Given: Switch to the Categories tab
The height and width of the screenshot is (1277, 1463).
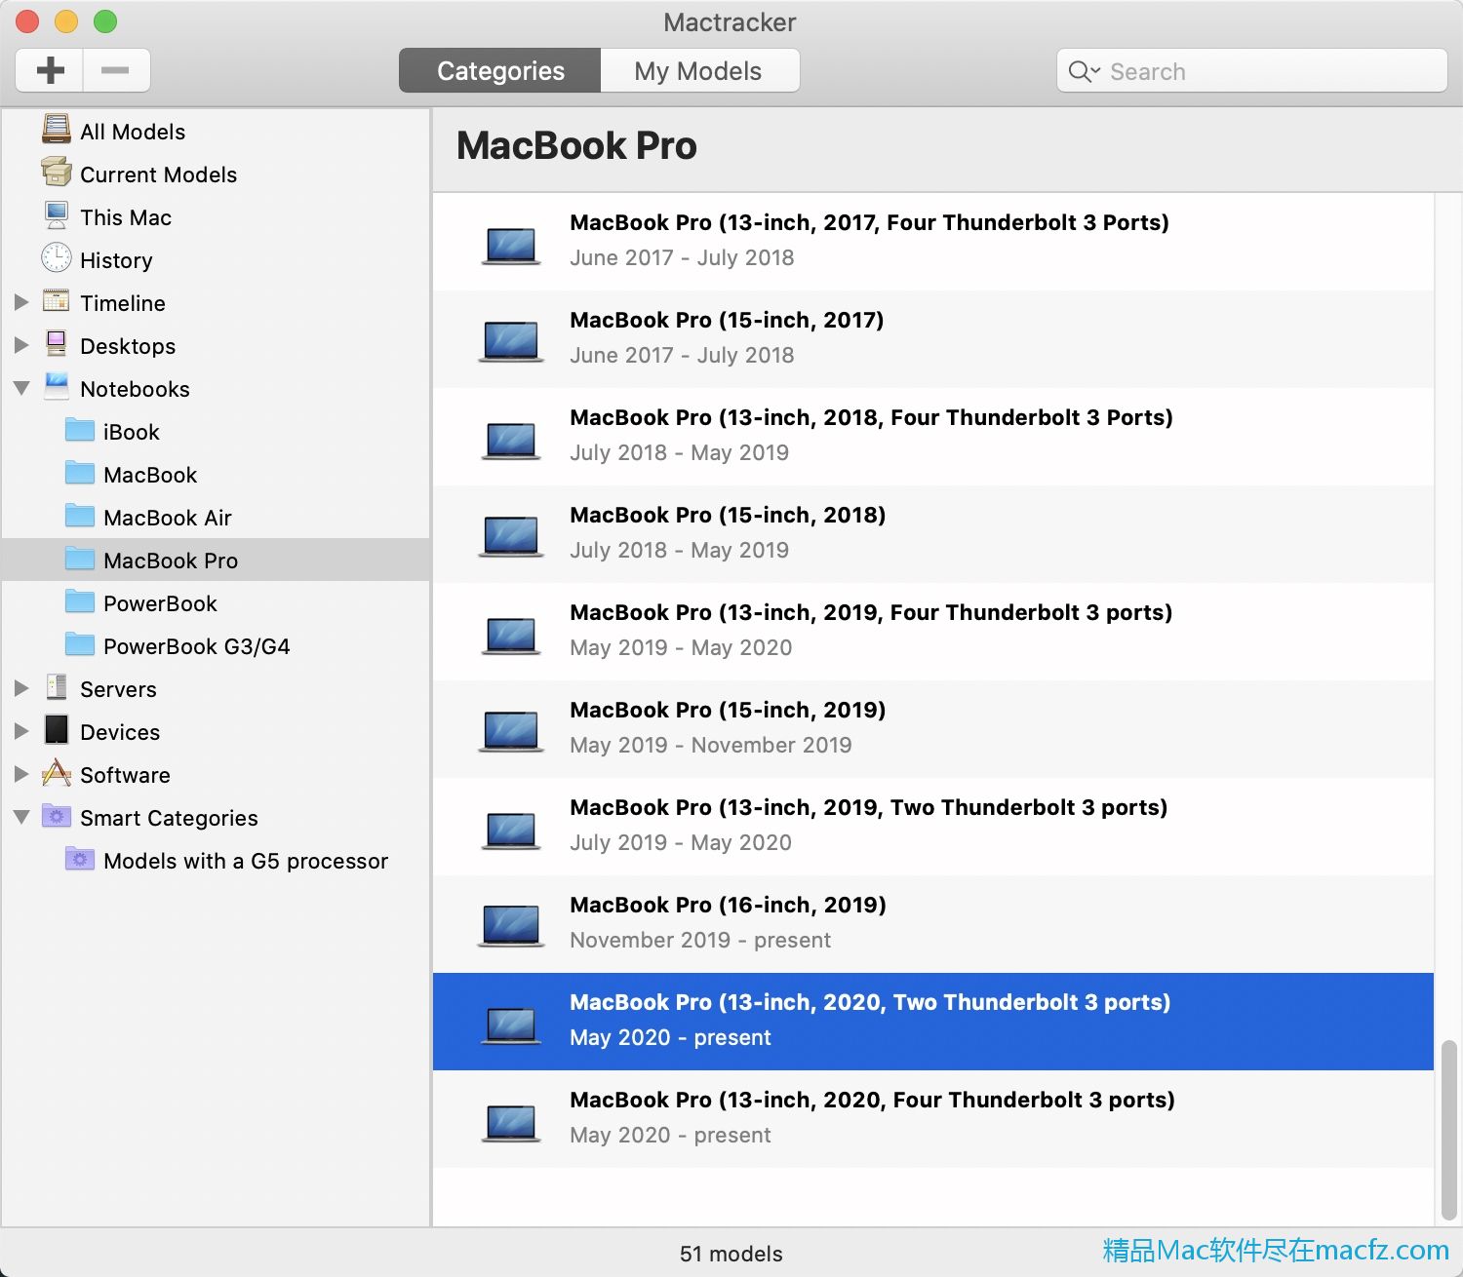Looking at the screenshot, I should coord(500,70).
